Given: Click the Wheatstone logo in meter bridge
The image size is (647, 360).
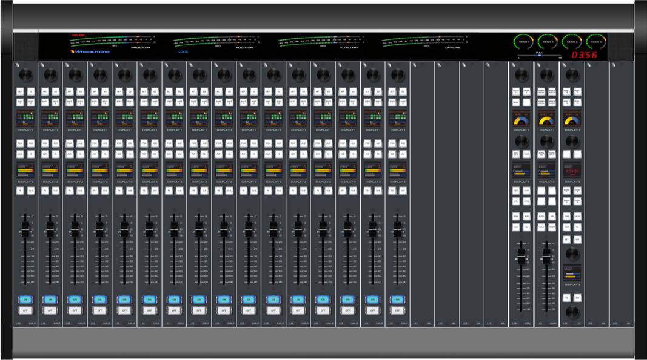Looking at the screenshot, I should tap(90, 52).
